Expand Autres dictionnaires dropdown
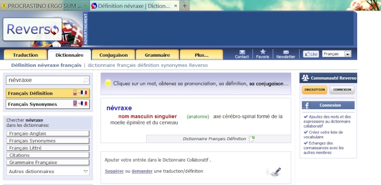 pyautogui.click(x=48, y=171)
